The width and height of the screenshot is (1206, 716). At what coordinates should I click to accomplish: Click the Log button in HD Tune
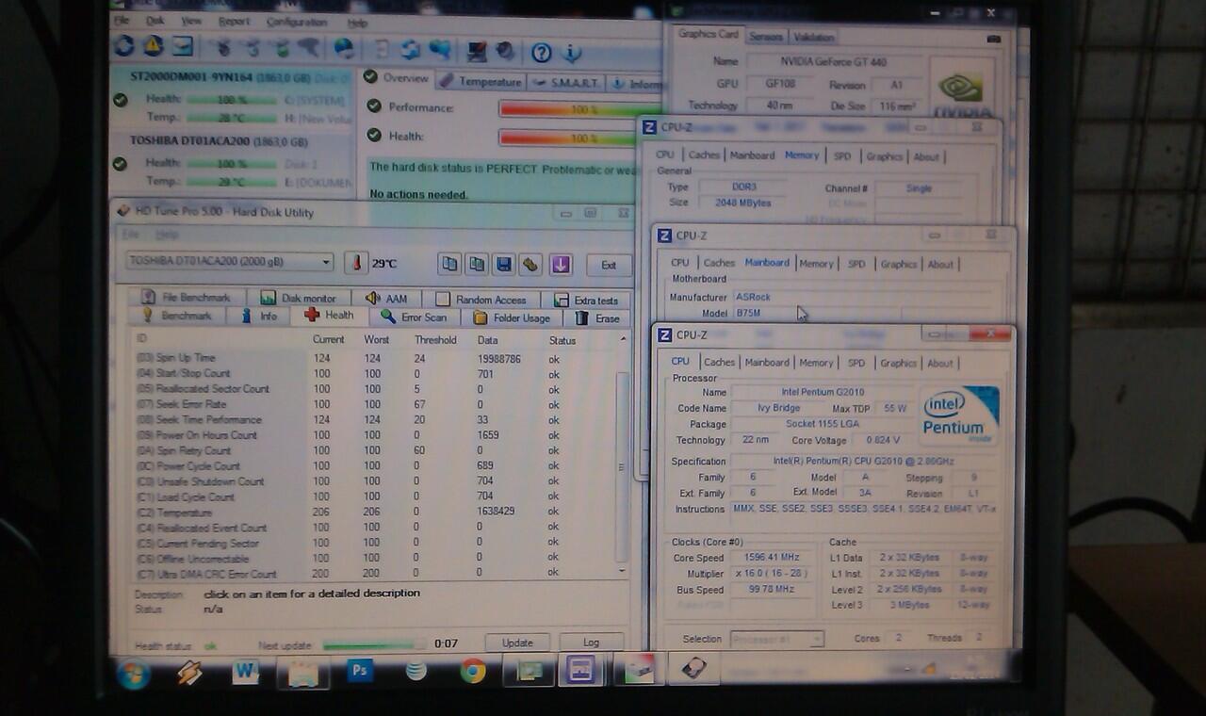[591, 643]
